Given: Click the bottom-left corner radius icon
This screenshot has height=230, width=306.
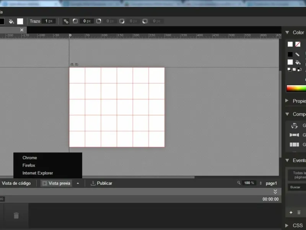Looking at the screenshot, I should tap(145, 21).
